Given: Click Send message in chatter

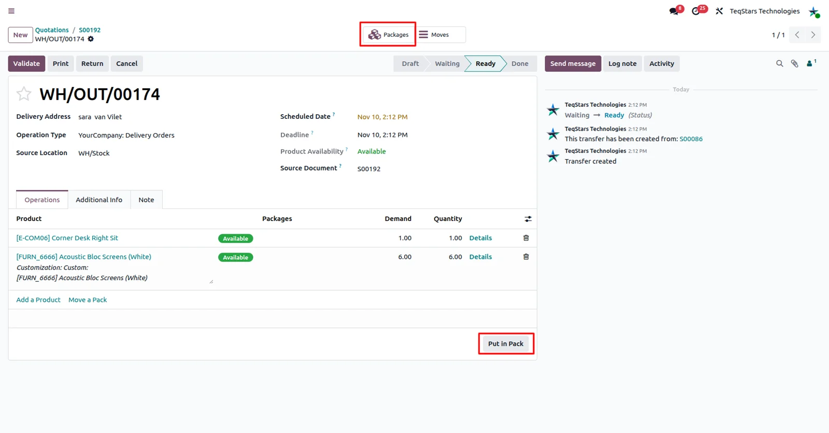Looking at the screenshot, I should pos(573,63).
